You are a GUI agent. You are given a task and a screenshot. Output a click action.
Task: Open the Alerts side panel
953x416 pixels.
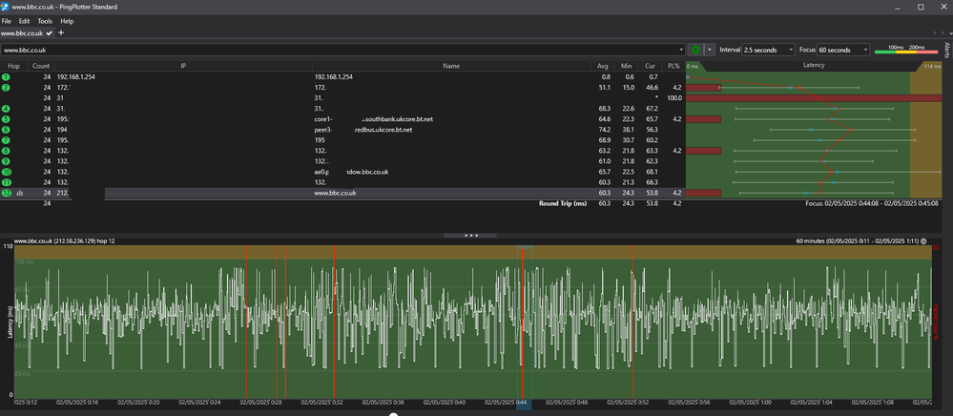click(947, 51)
